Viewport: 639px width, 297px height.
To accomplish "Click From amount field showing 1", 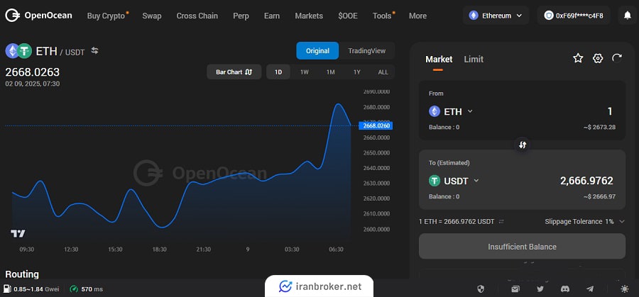I will coord(610,111).
